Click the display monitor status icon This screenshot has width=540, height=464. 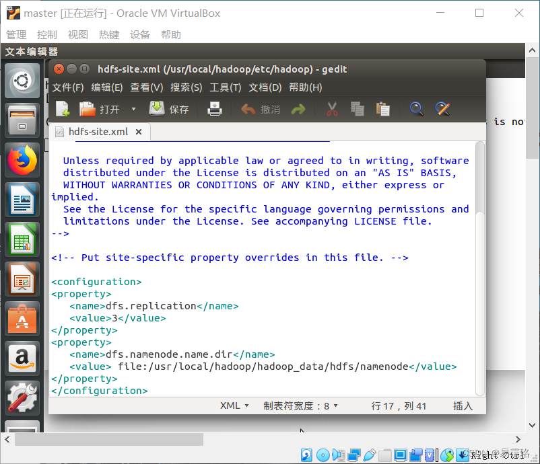[400, 455]
